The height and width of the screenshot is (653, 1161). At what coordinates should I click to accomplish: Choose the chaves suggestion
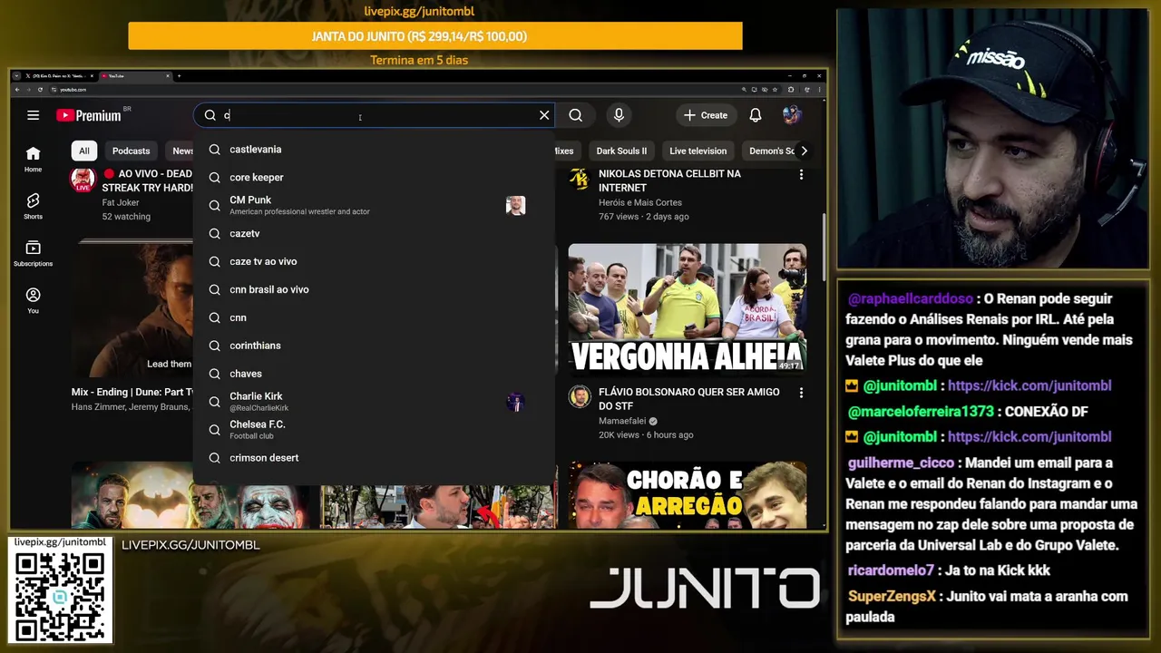[x=374, y=374]
